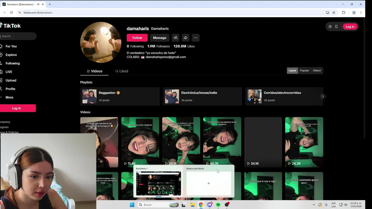Open the 1.9M Followers count
The width and height of the screenshot is (372, 209).
pos(158,46)
